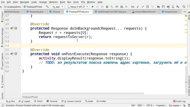Click PixabayAPITask breadcrumb in navigation bar

[33, 7]
